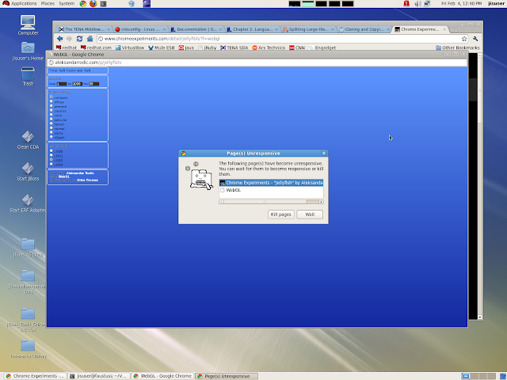Viewport: 507px width, 380px height.
Task: Open the System menu
Action: tap(67, 3)
